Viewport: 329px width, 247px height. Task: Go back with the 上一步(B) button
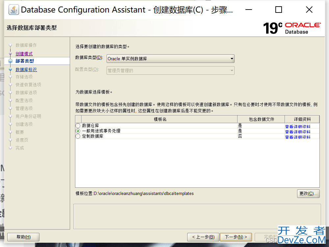(203, 237)
